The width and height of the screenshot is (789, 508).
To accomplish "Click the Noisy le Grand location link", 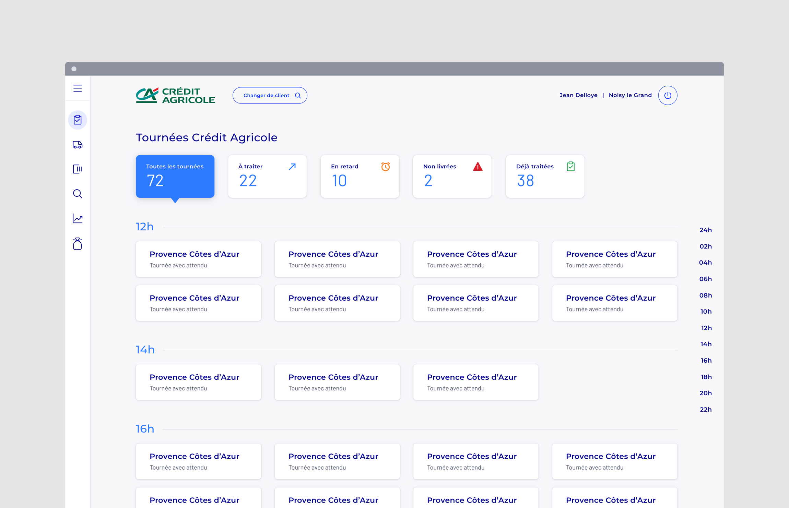I will 630,95.
